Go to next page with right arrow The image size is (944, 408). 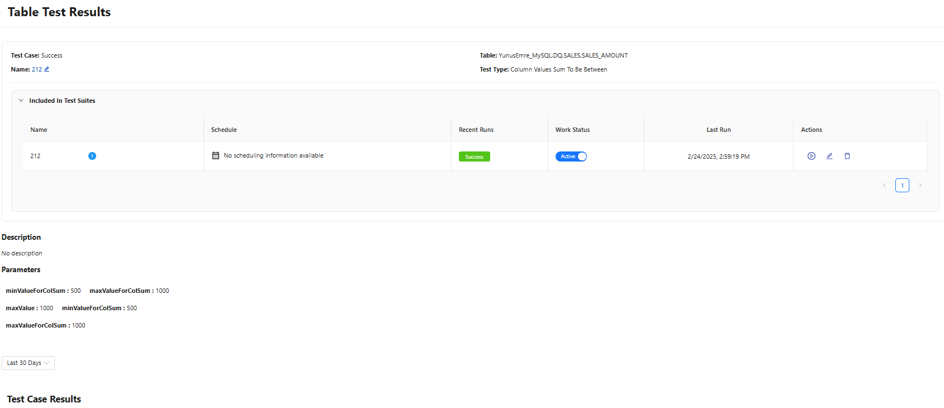pos(920,186)
